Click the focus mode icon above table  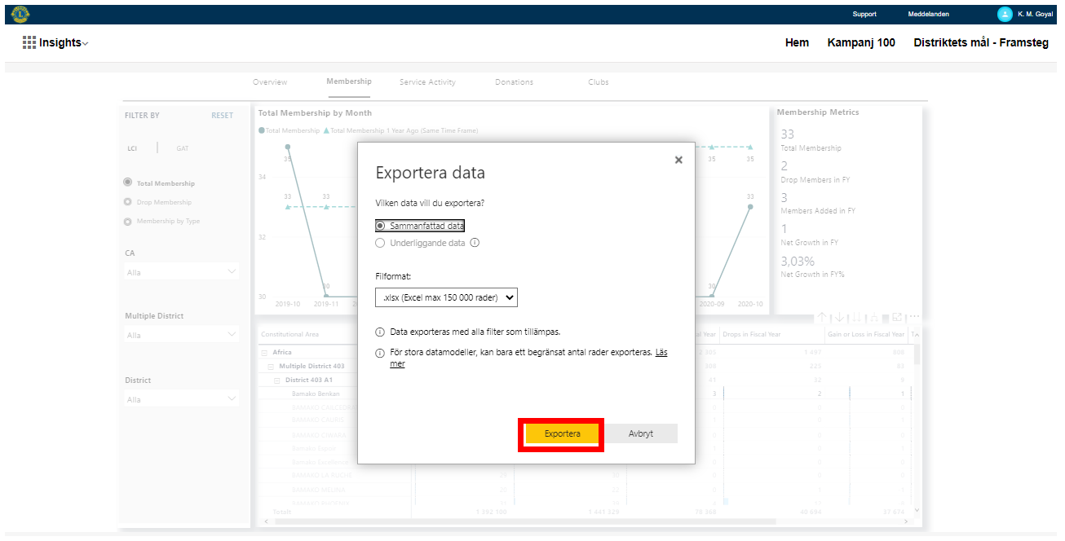[897, 317]
